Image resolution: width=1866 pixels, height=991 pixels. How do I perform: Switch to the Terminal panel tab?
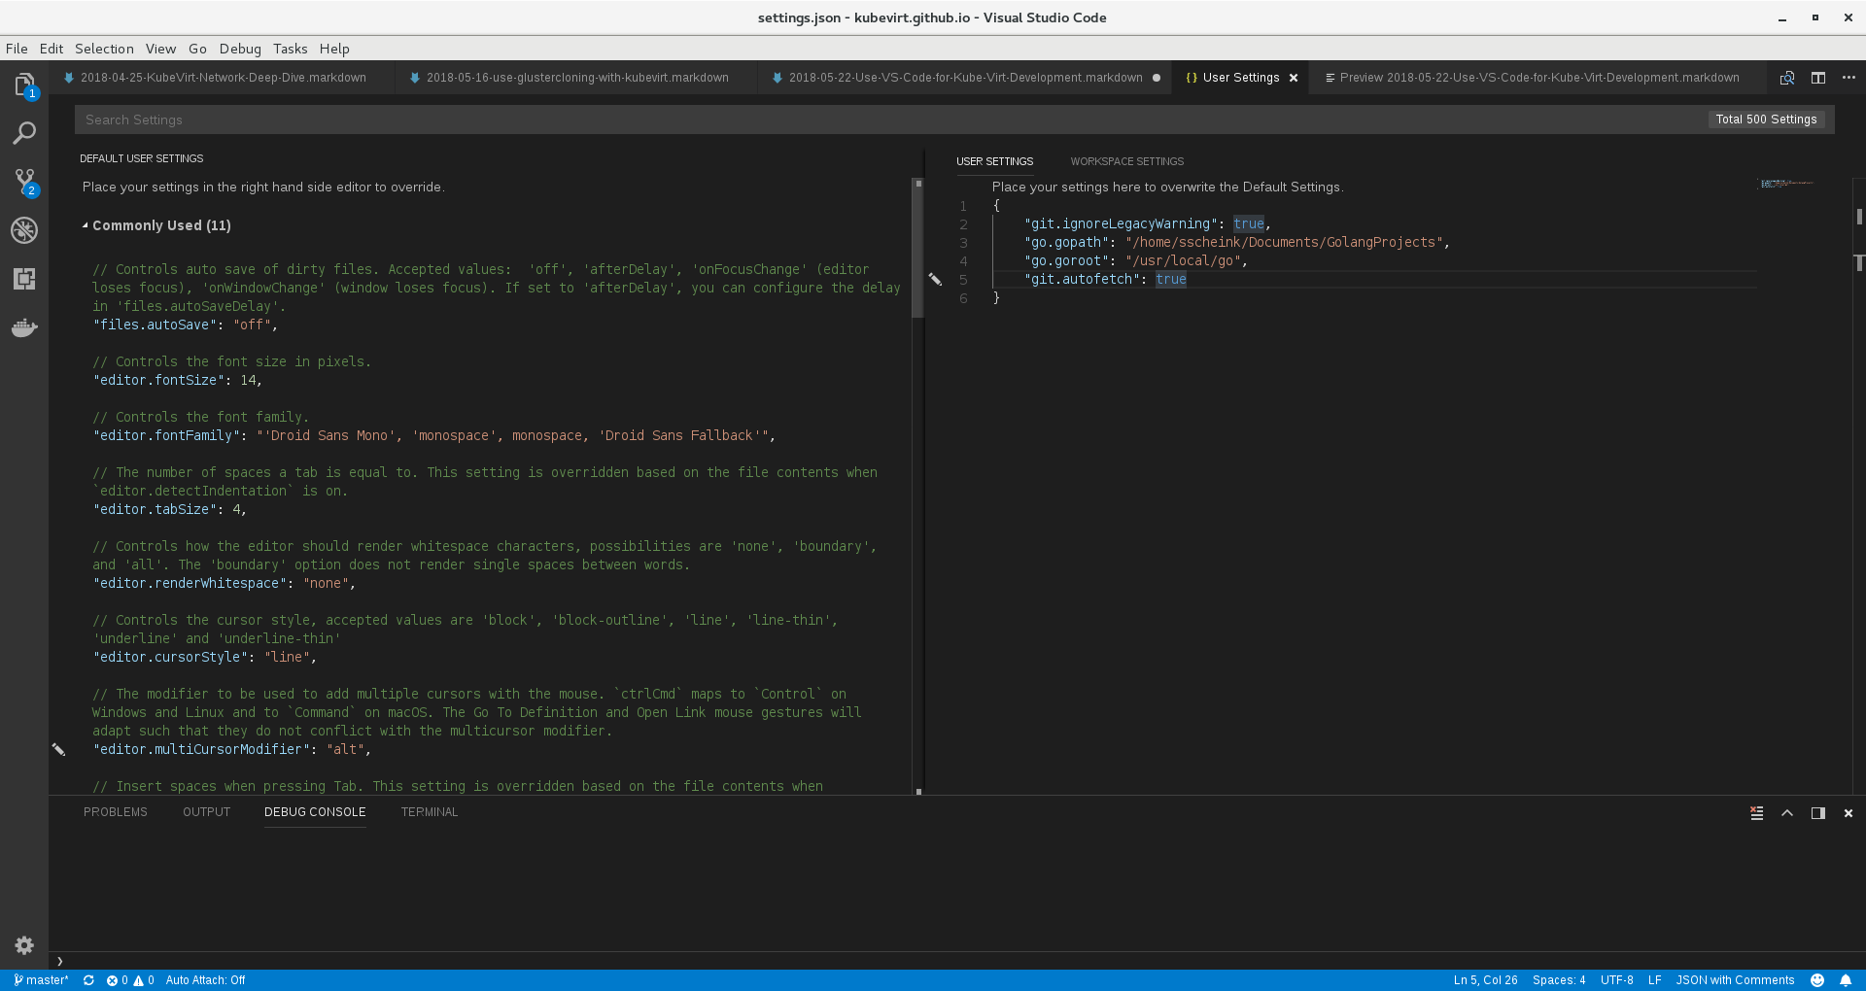[x=429, y=812]
